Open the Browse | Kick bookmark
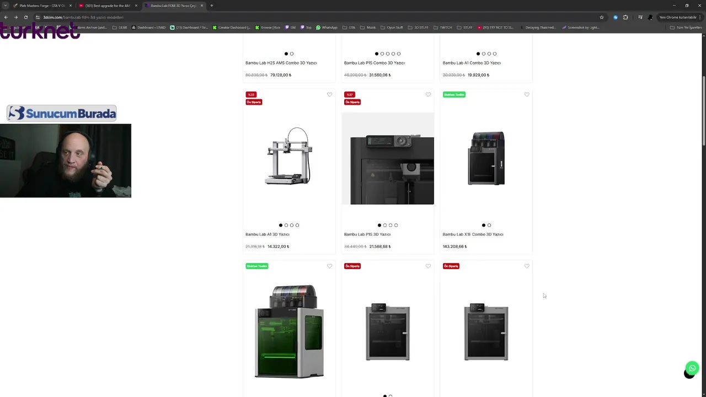 pyautogui.click(x=268, y=28)
